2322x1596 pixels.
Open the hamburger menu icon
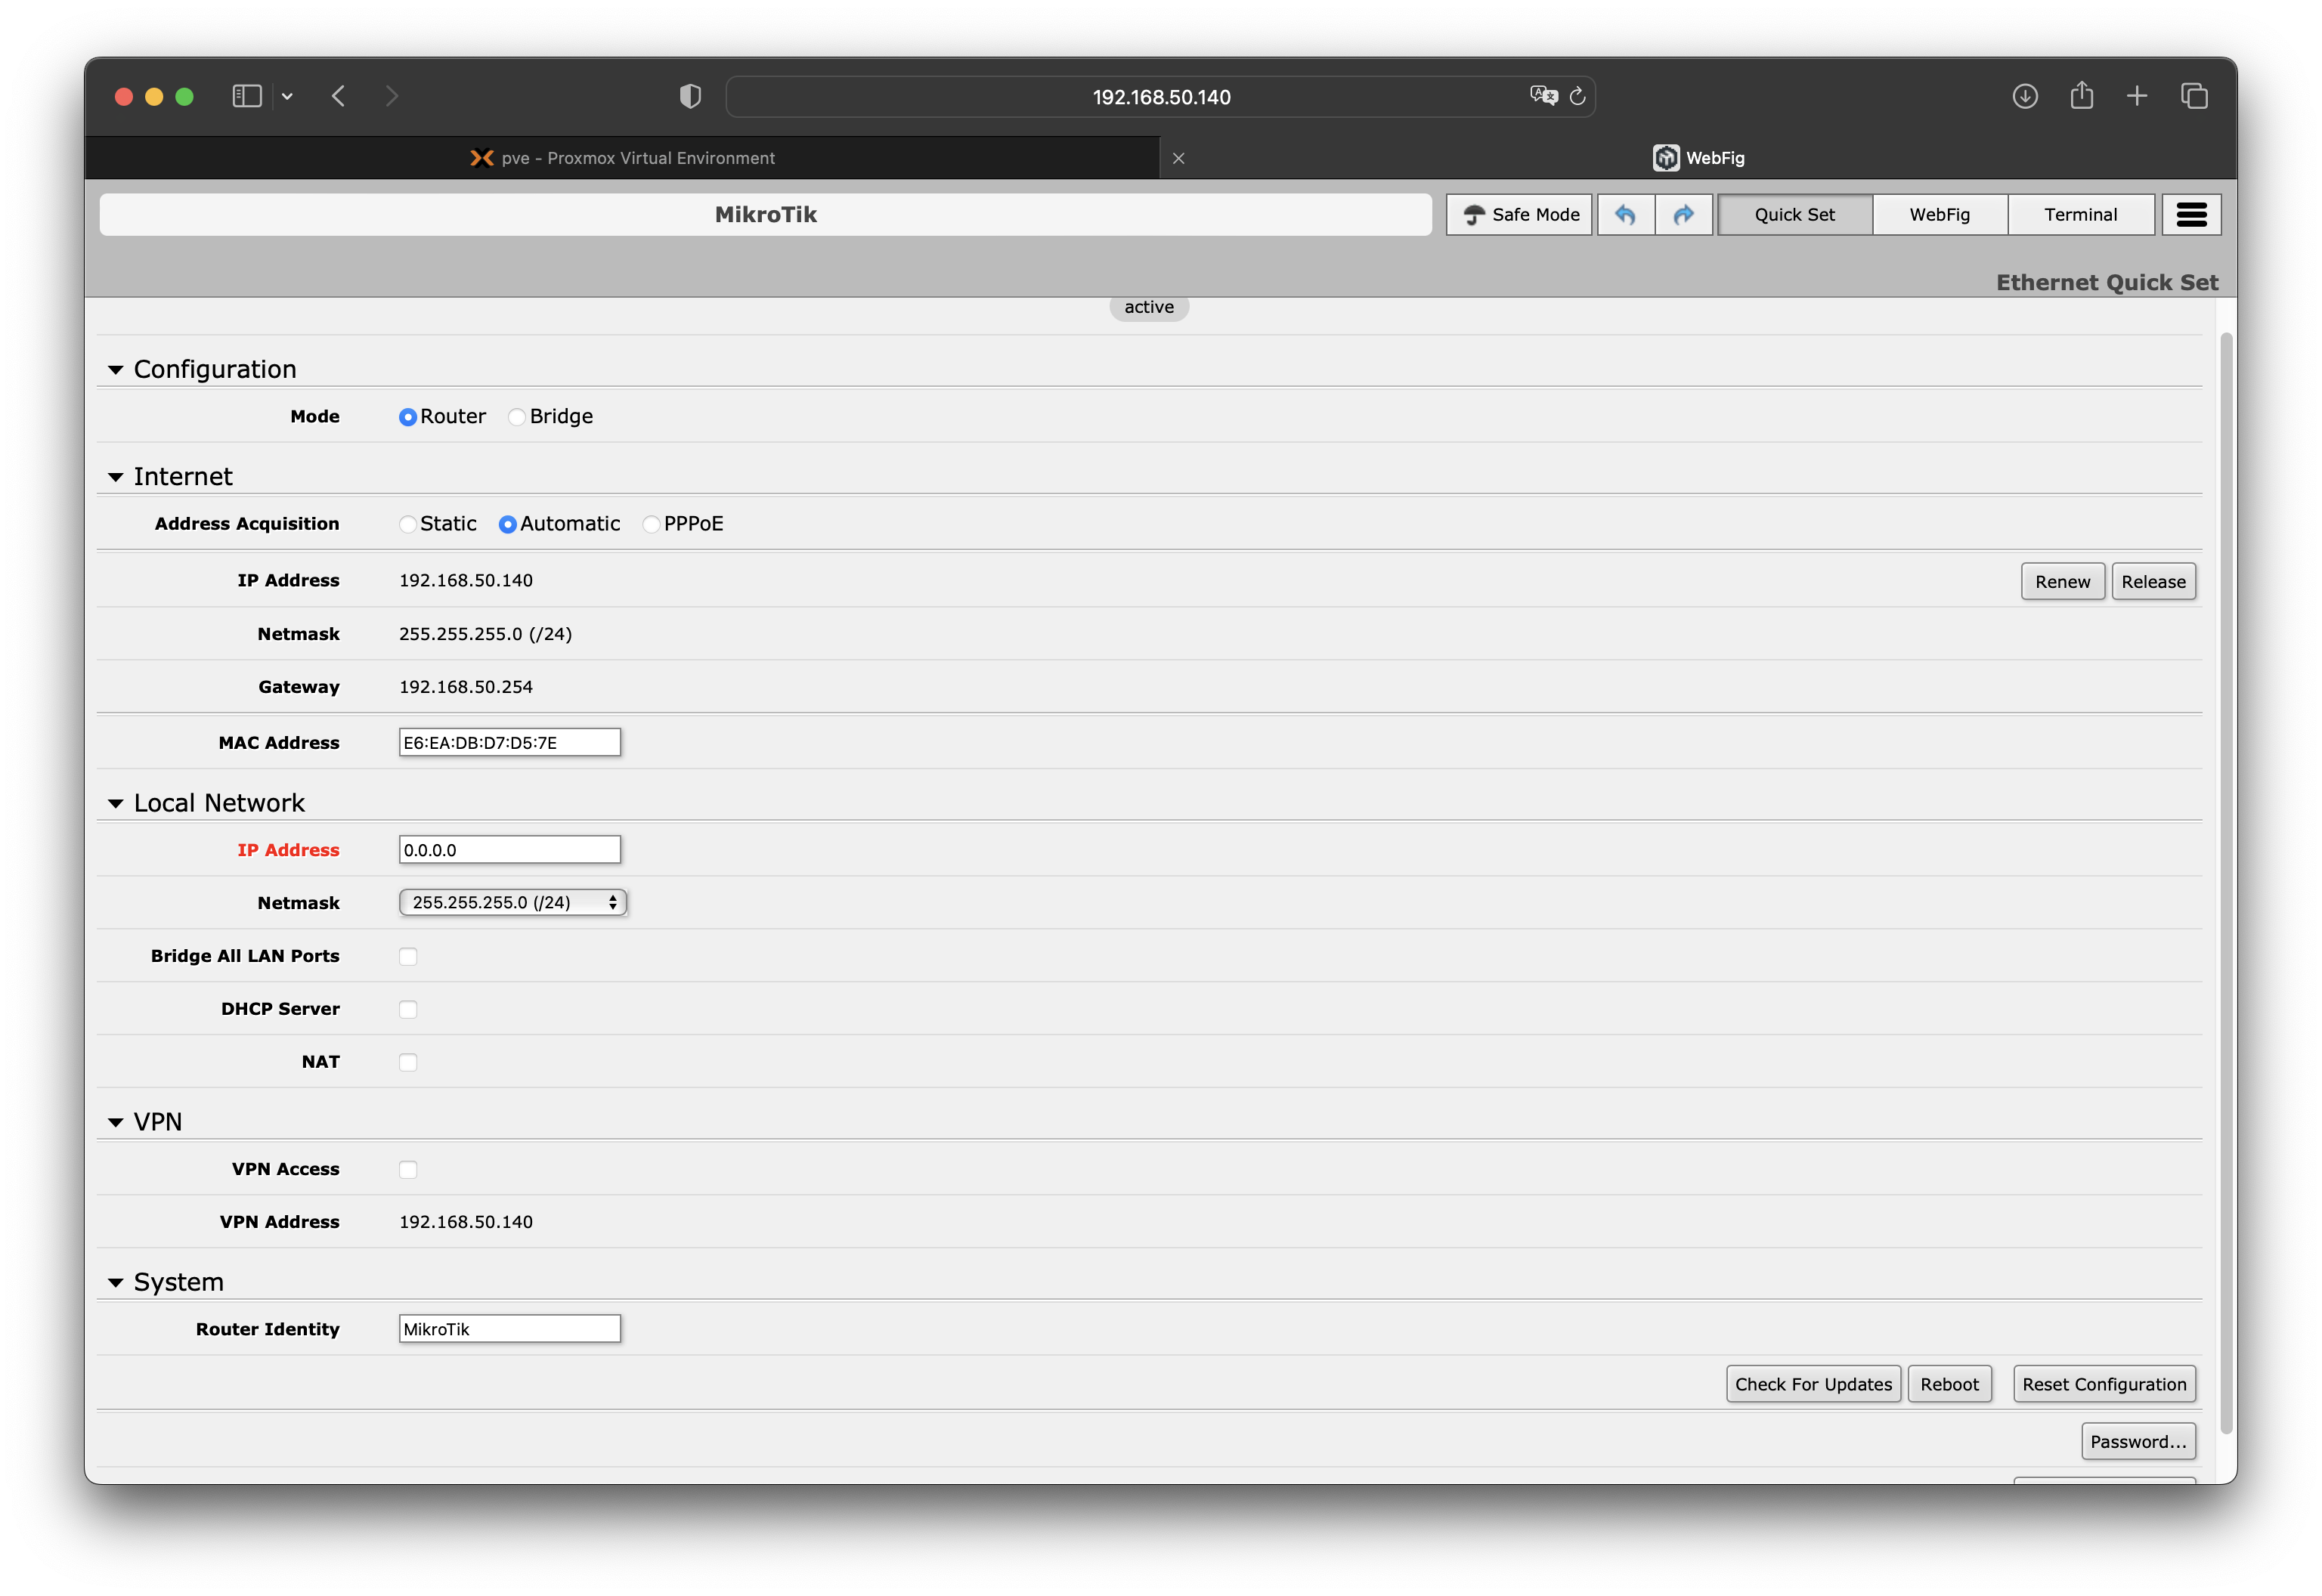pos(2191,215)
